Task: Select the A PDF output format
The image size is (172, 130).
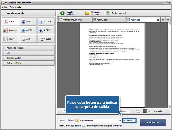Action: coord(10,22)
